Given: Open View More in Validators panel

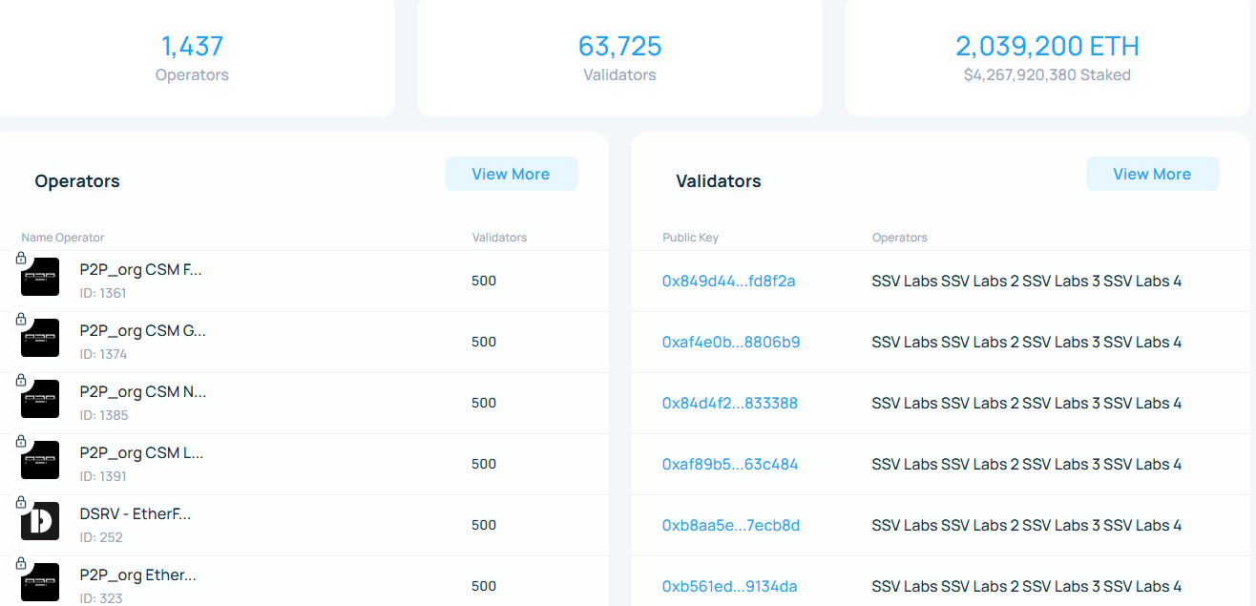Looking at the screenshot, I should [1152, 174].
